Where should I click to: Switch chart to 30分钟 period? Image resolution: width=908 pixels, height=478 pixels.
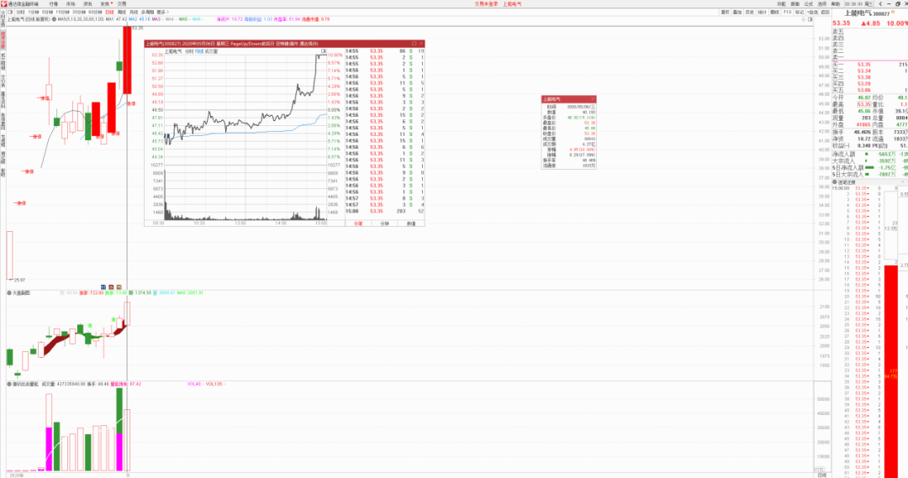[79, 12]
